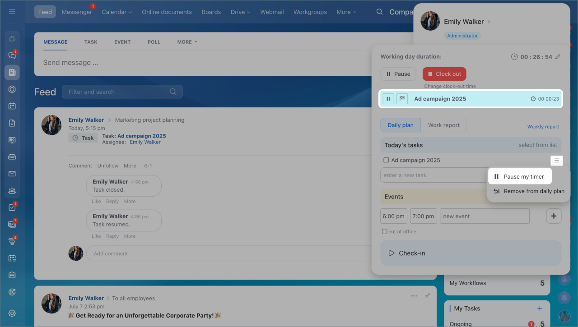Choose Remove from daily plan menu entry
Viewport: 578px width, 327px height.
pos(534,191)
